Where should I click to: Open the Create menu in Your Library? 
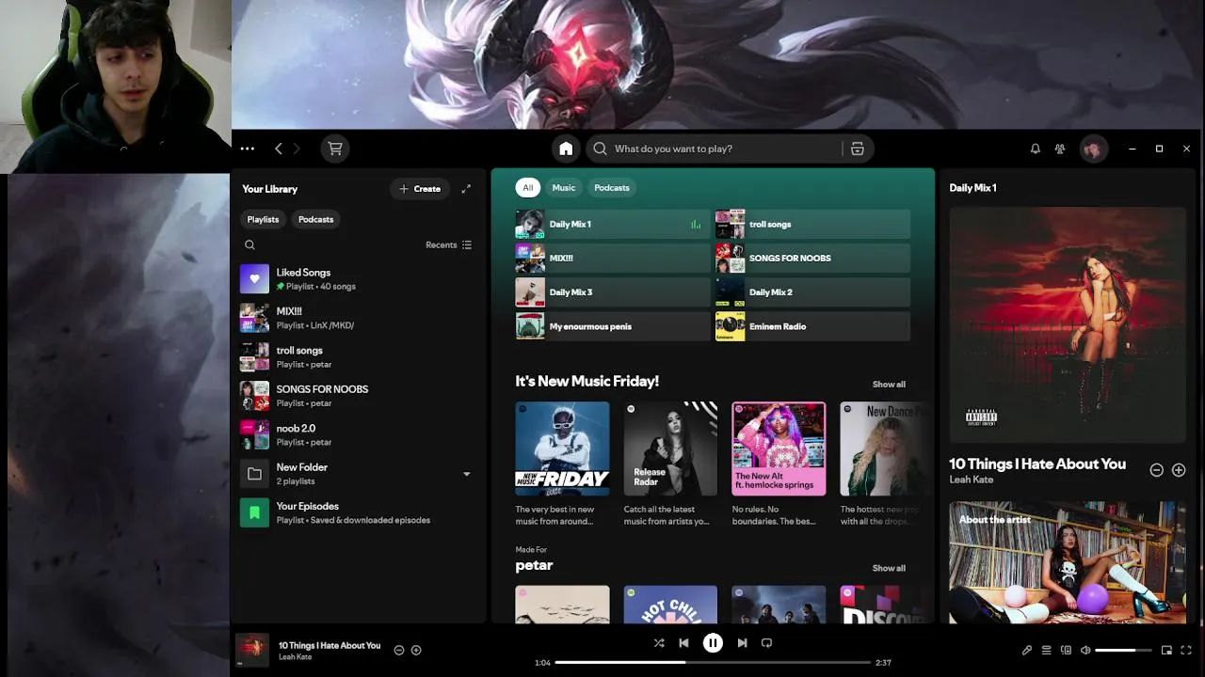pos(420,189)
